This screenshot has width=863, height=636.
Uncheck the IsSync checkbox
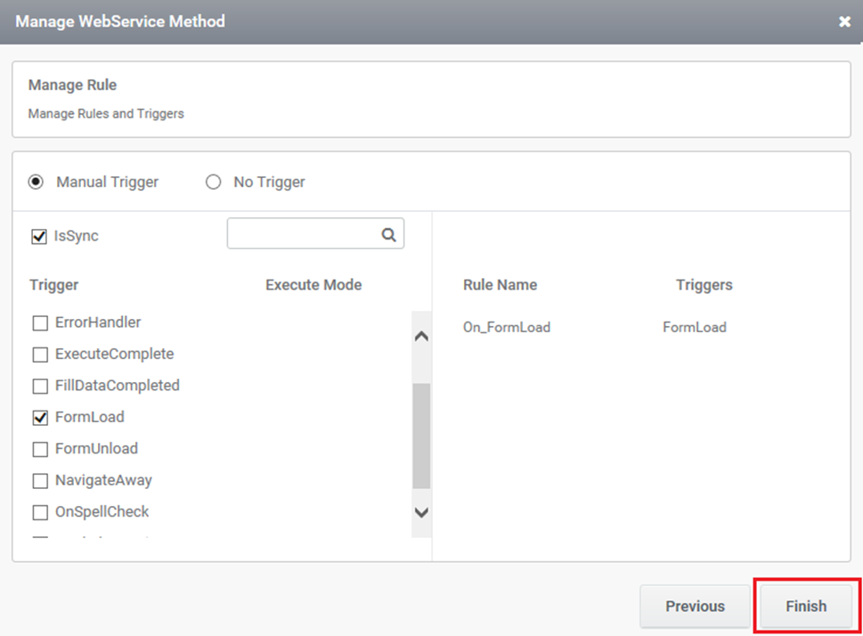tap(39, 236)
